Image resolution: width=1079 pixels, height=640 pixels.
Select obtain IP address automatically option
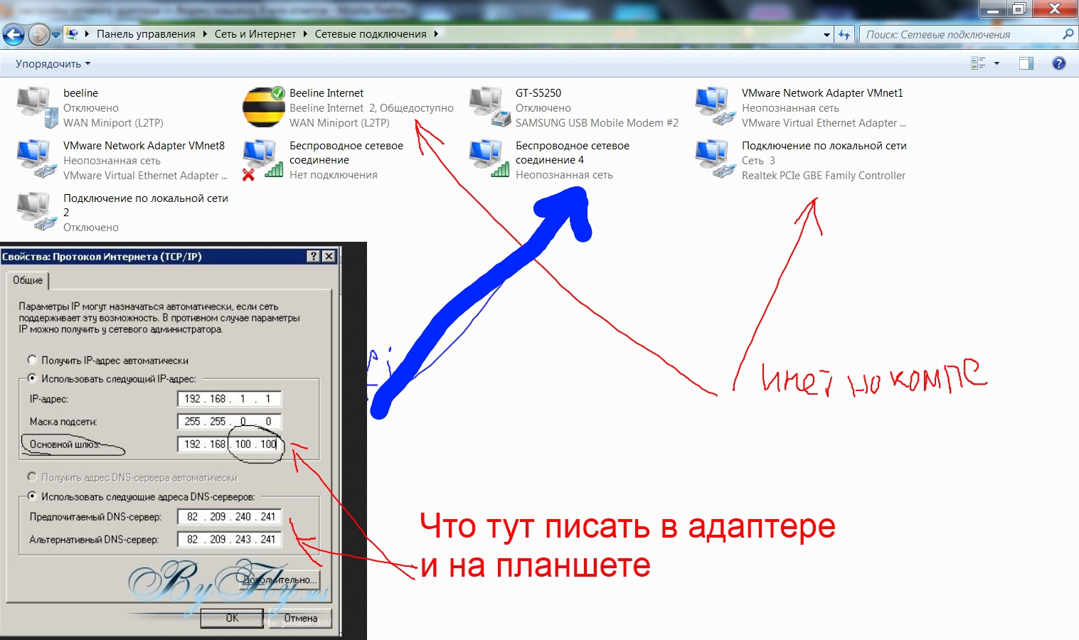click(32, 360)
